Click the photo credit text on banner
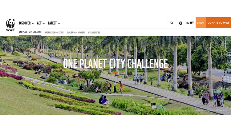231x127 pixels. click(212, 110)
